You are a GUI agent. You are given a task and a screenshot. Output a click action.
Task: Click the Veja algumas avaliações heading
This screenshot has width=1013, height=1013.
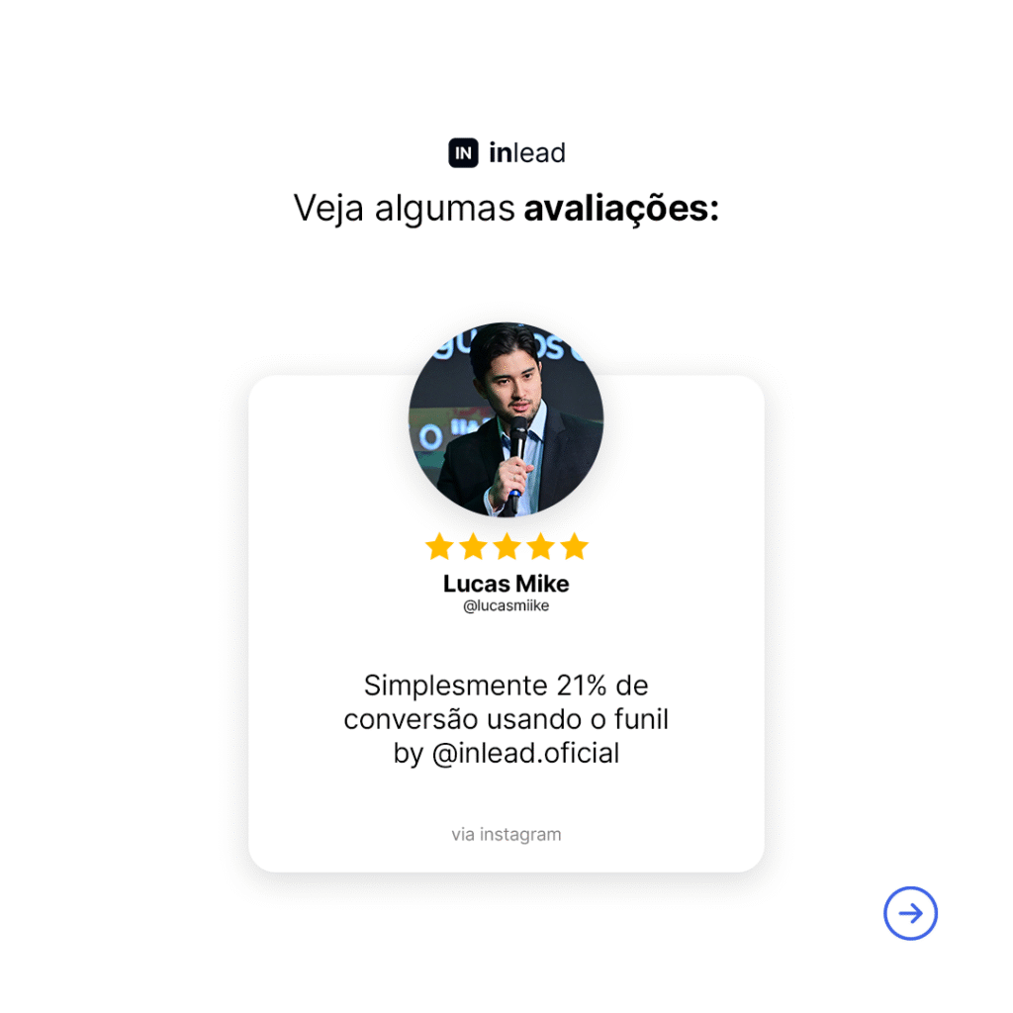click(506, 208)
